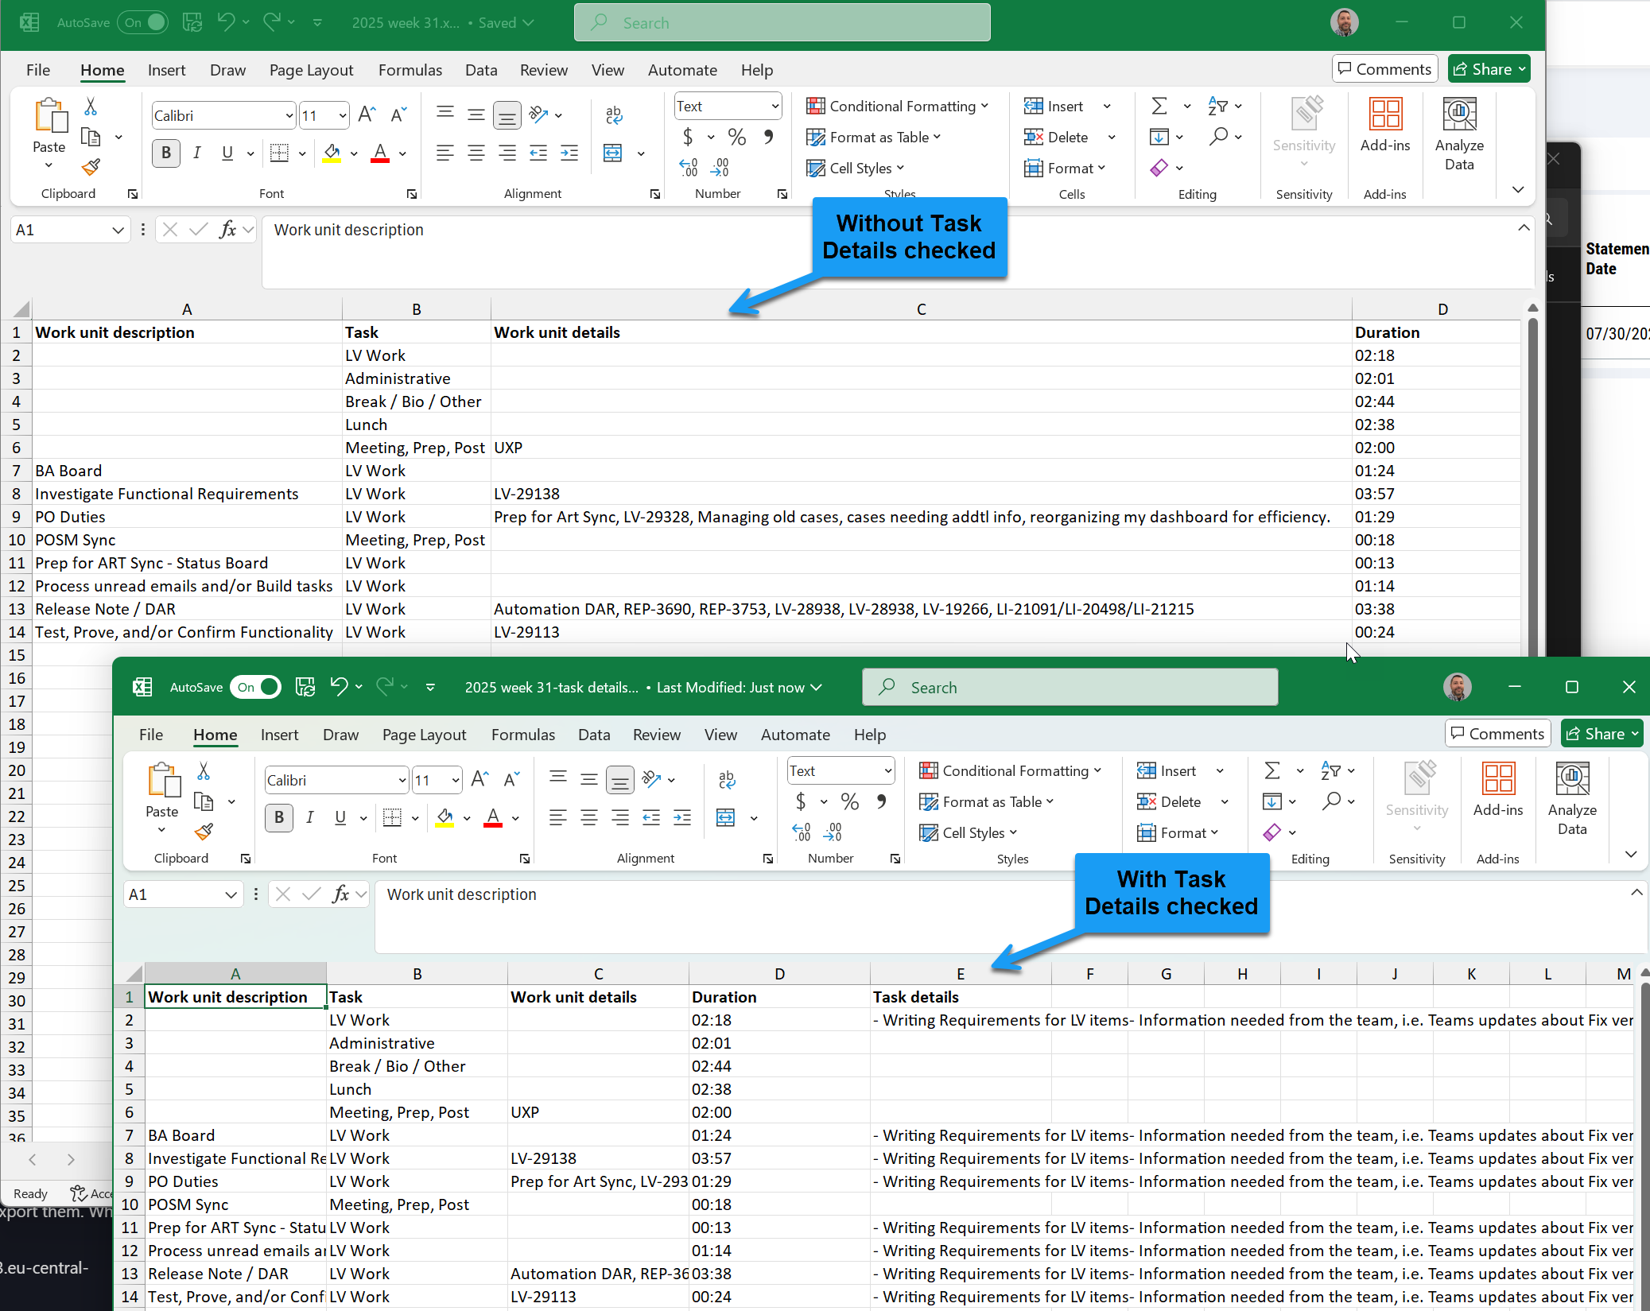Screen dimensions: 1650x1311
Task: Click Share button in top window
Action: (x=1489, y=69)
